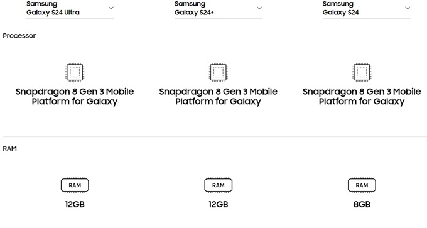
Task: Click the processor chip icon under Galaxy S24+
Action: click(218, 72)
